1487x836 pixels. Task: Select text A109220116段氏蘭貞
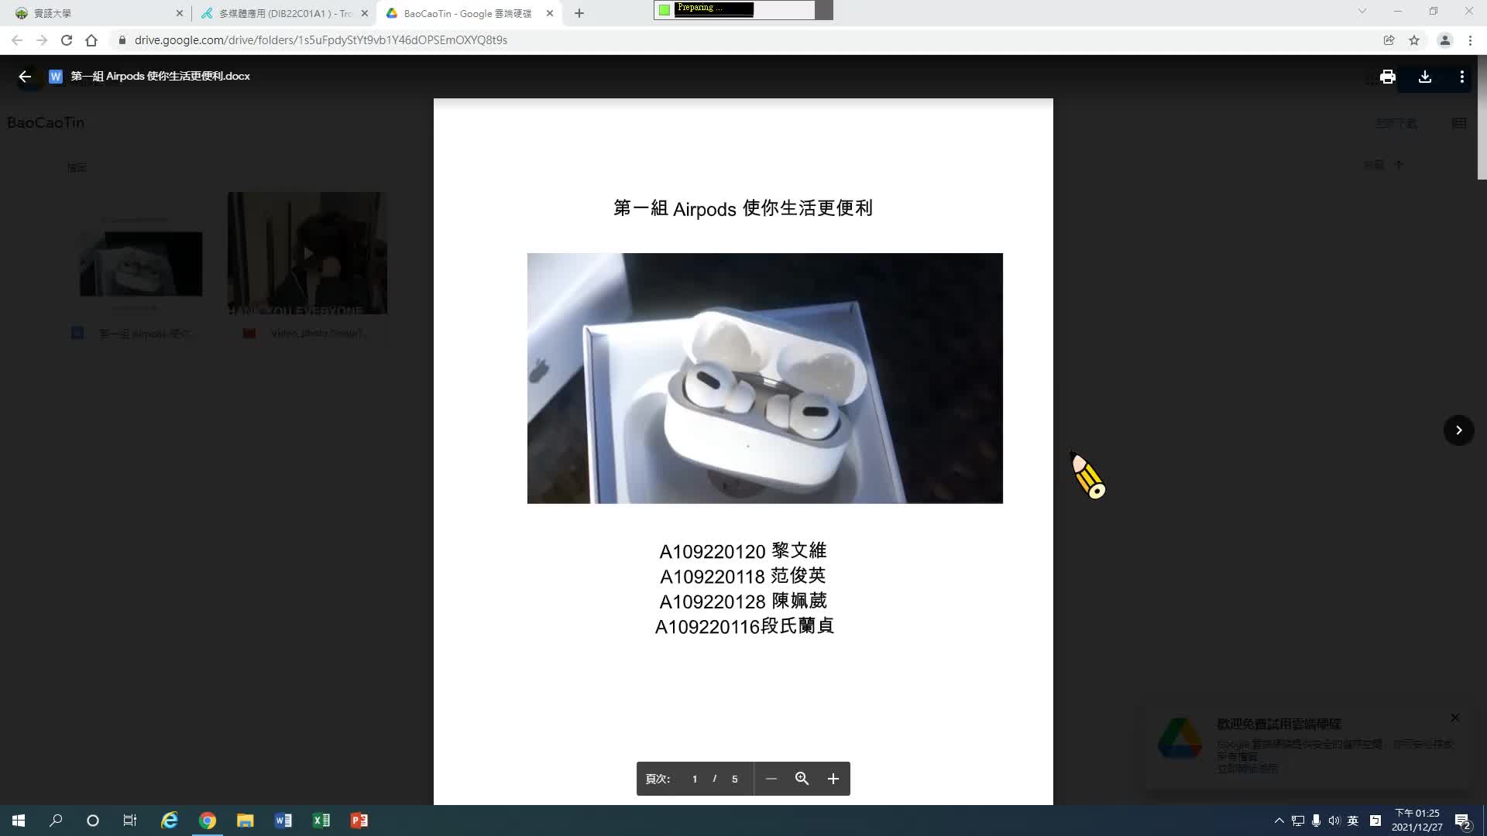point(744,626)
